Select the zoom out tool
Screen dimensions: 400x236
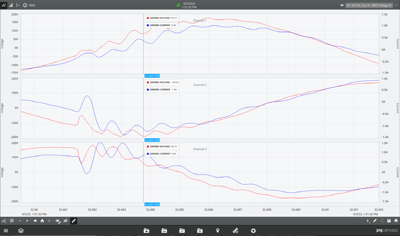click(20, 220)
